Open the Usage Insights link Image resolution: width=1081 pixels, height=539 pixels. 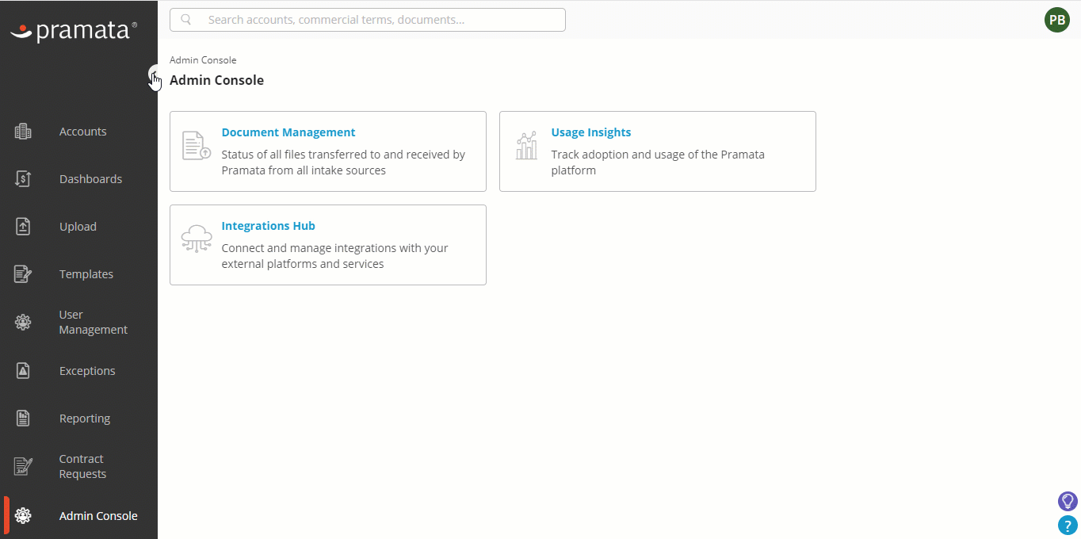click(x=591, y=132)
